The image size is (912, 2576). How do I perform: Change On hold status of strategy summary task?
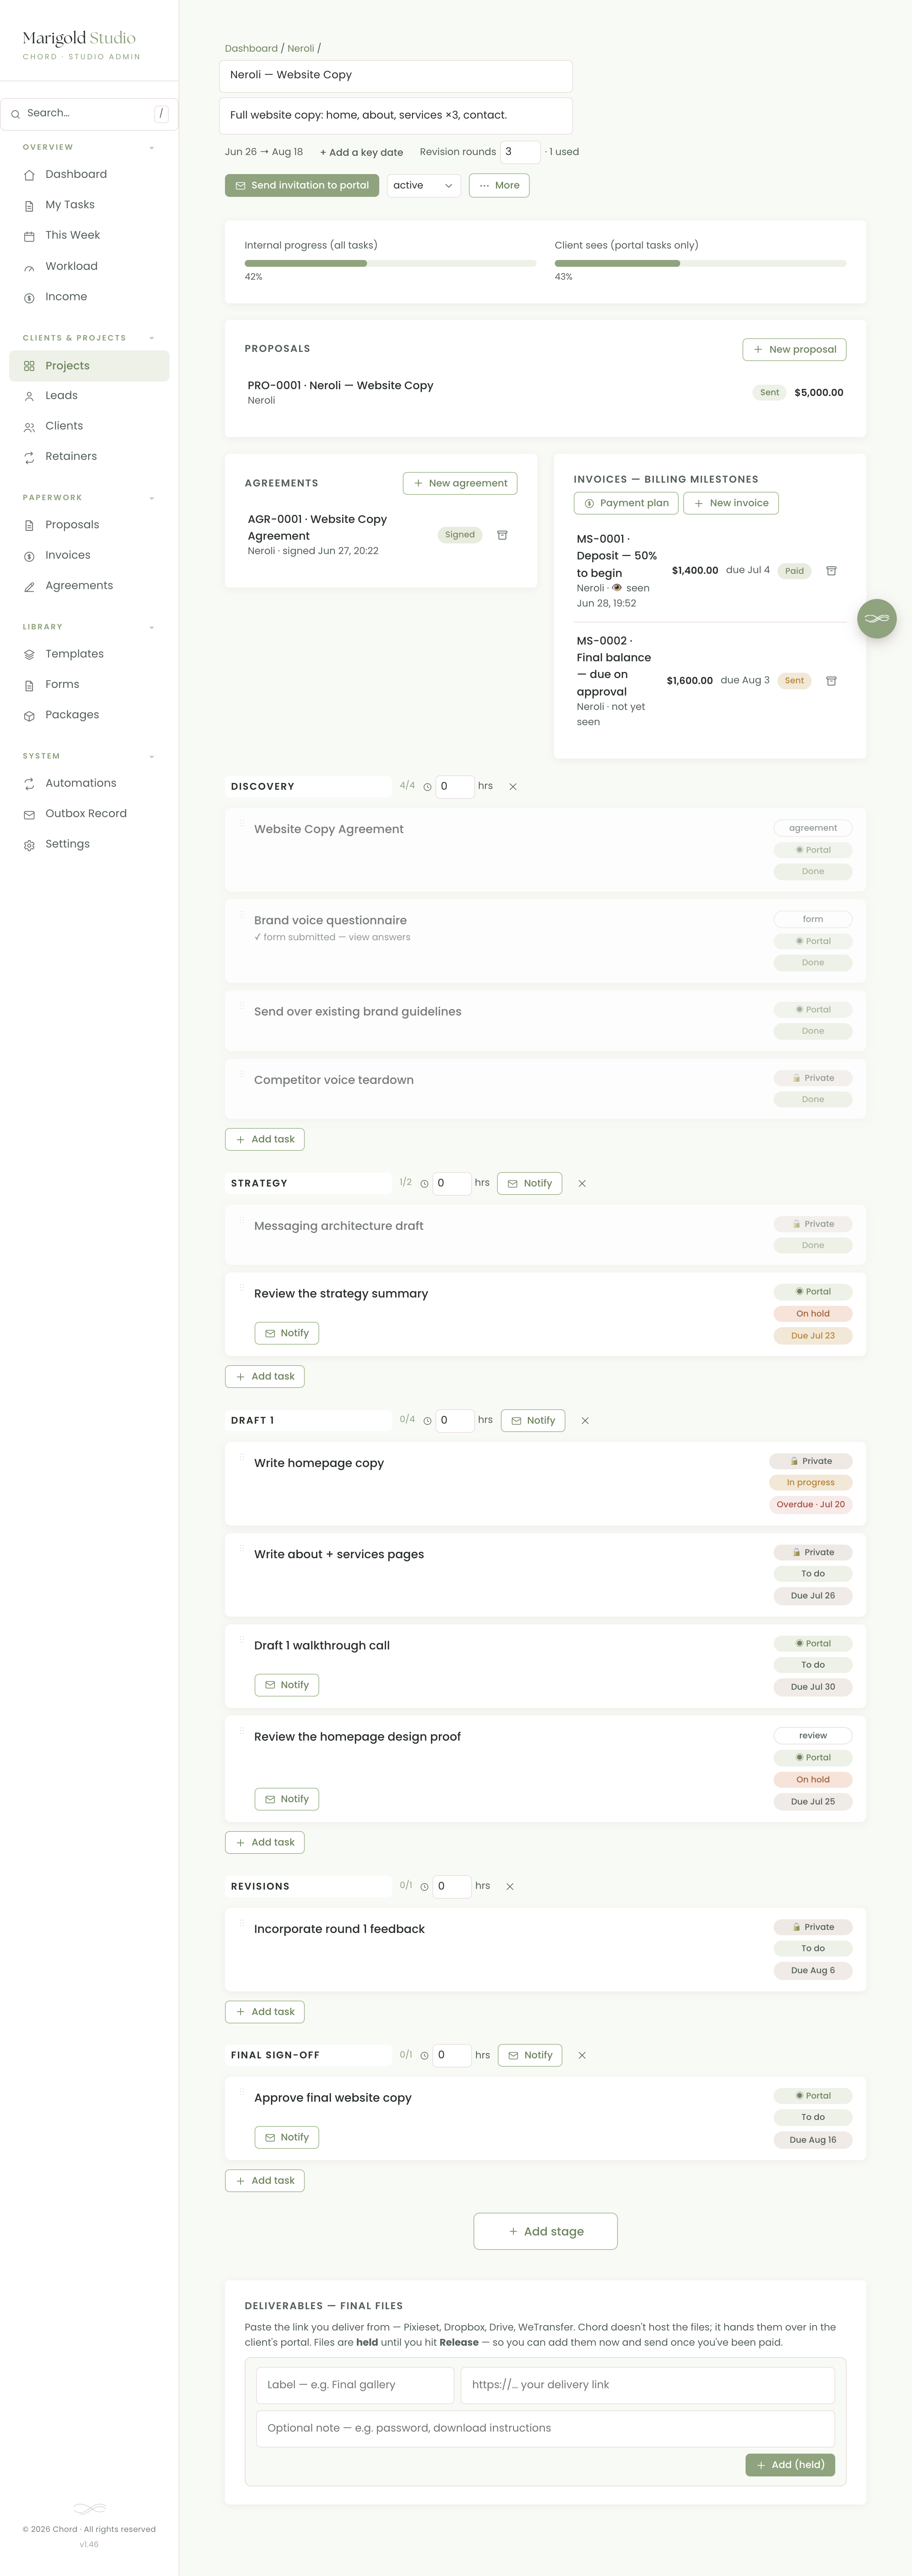click(x=813, y=1314)
